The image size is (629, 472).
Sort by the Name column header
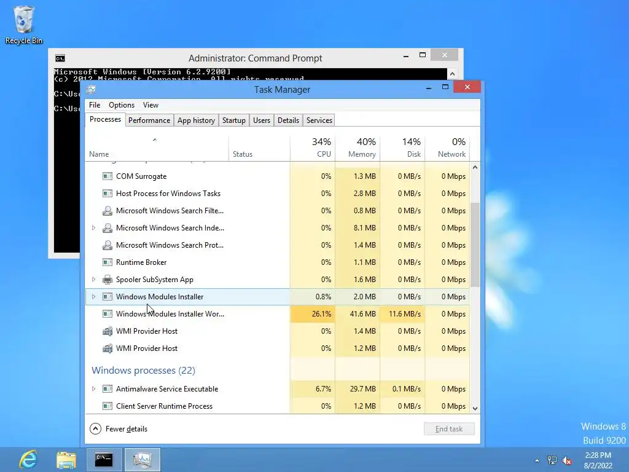pos(157,149)
